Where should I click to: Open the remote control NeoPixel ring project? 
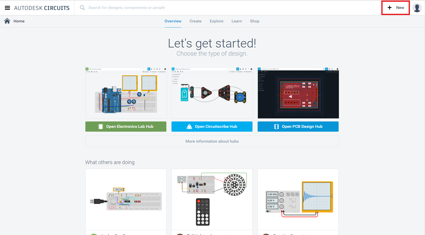212,200
